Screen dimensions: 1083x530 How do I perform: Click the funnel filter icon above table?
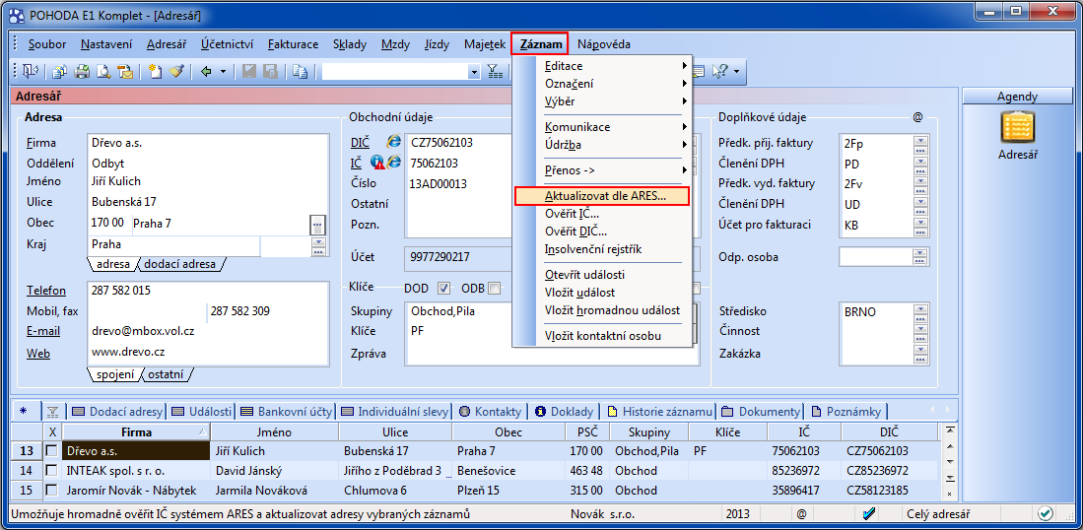[x=52, y=412]
